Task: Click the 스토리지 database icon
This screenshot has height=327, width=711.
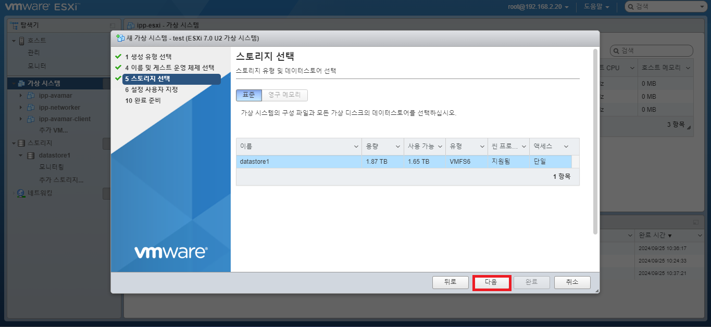Action: pos(22,143)
